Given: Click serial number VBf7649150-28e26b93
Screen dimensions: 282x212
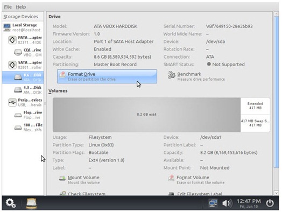Looking at the screenshot, I should [x=229, y=26].
